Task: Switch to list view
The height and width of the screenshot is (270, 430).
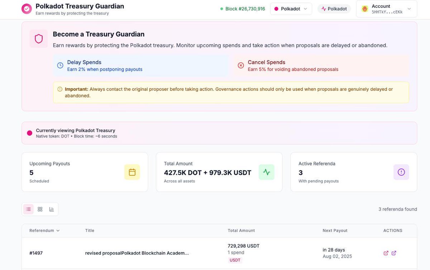Action: click(29, 209)
